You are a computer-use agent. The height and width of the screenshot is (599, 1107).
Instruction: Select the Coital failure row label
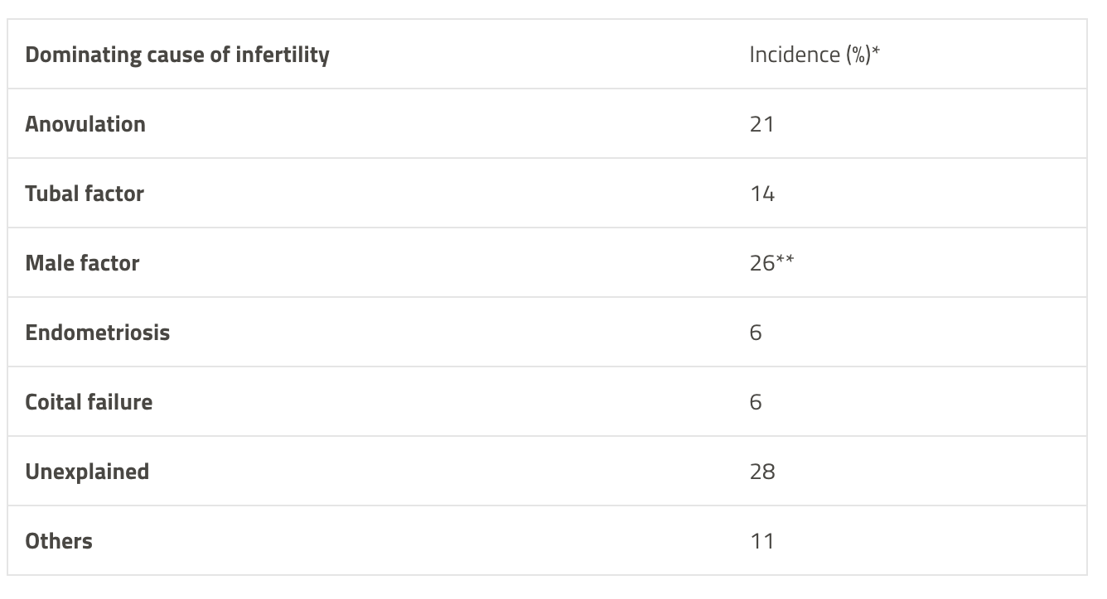(89, 402)
